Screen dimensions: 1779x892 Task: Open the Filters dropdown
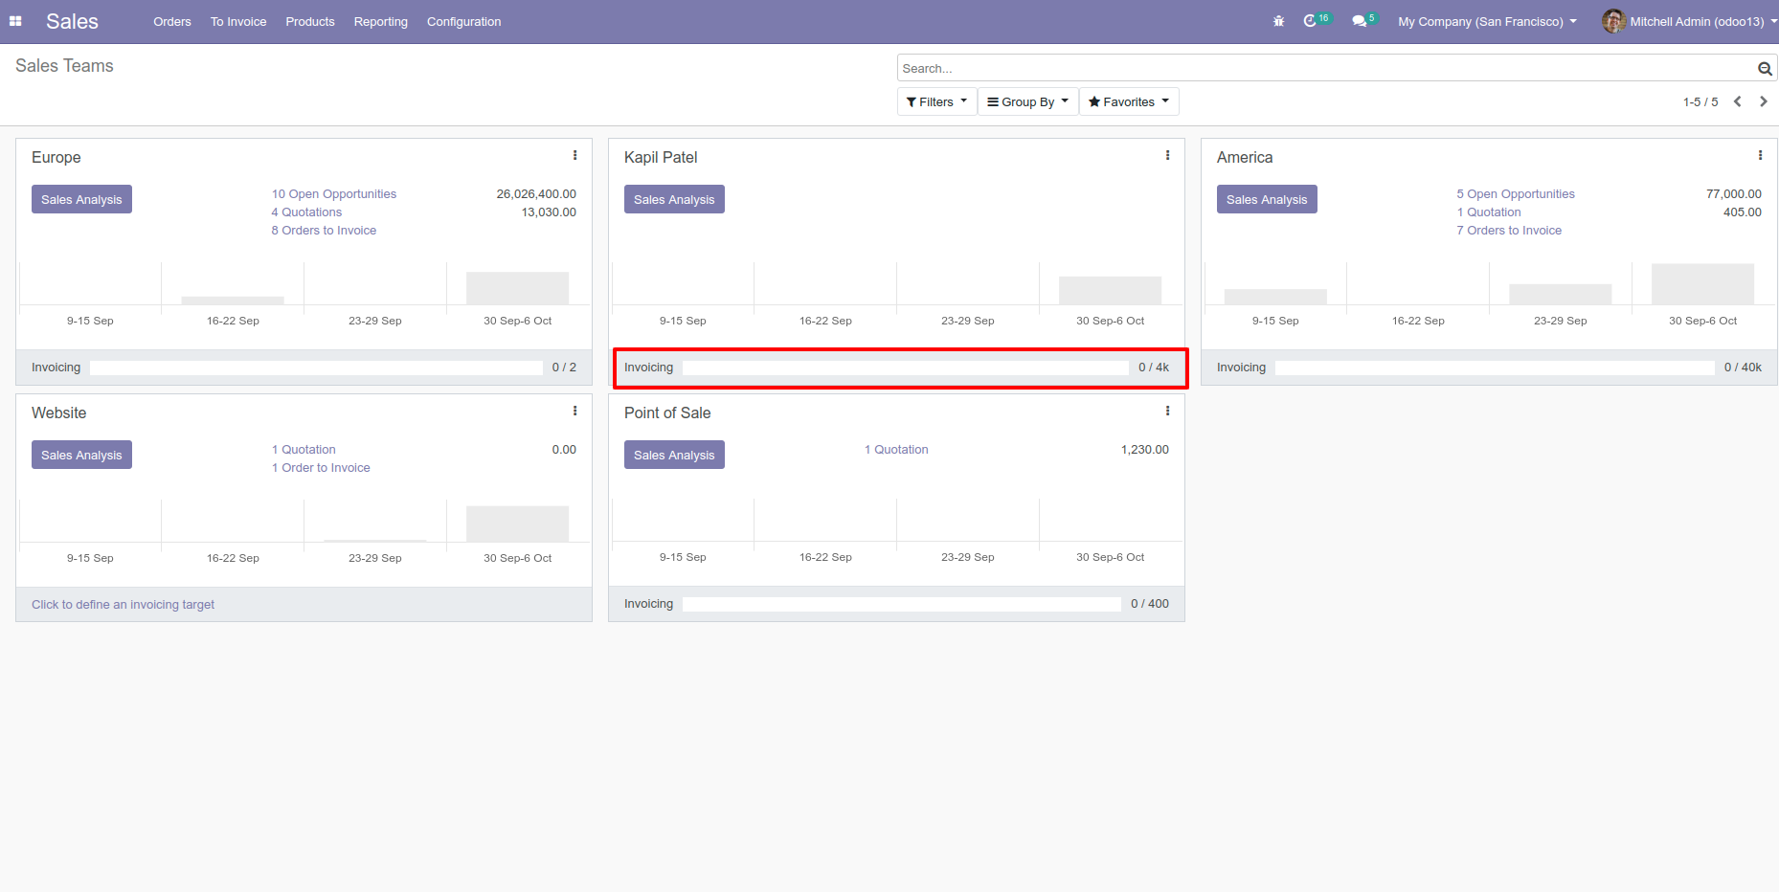coord(935,100)
